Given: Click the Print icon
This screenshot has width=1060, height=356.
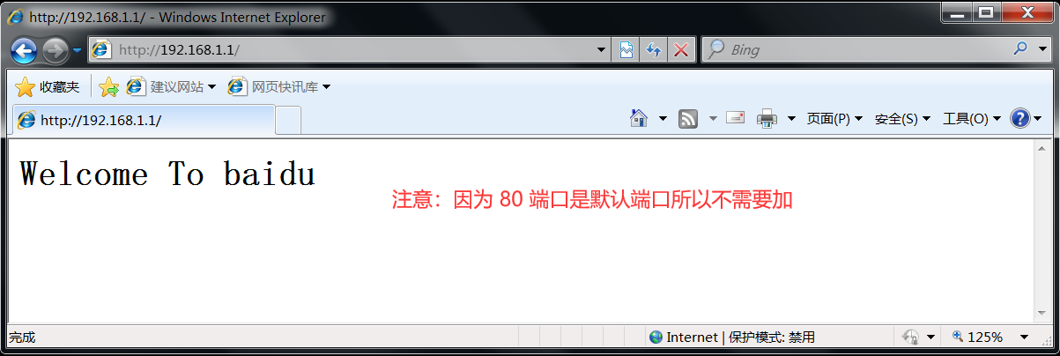Looking at the screenshot, I should click(767, 118).
